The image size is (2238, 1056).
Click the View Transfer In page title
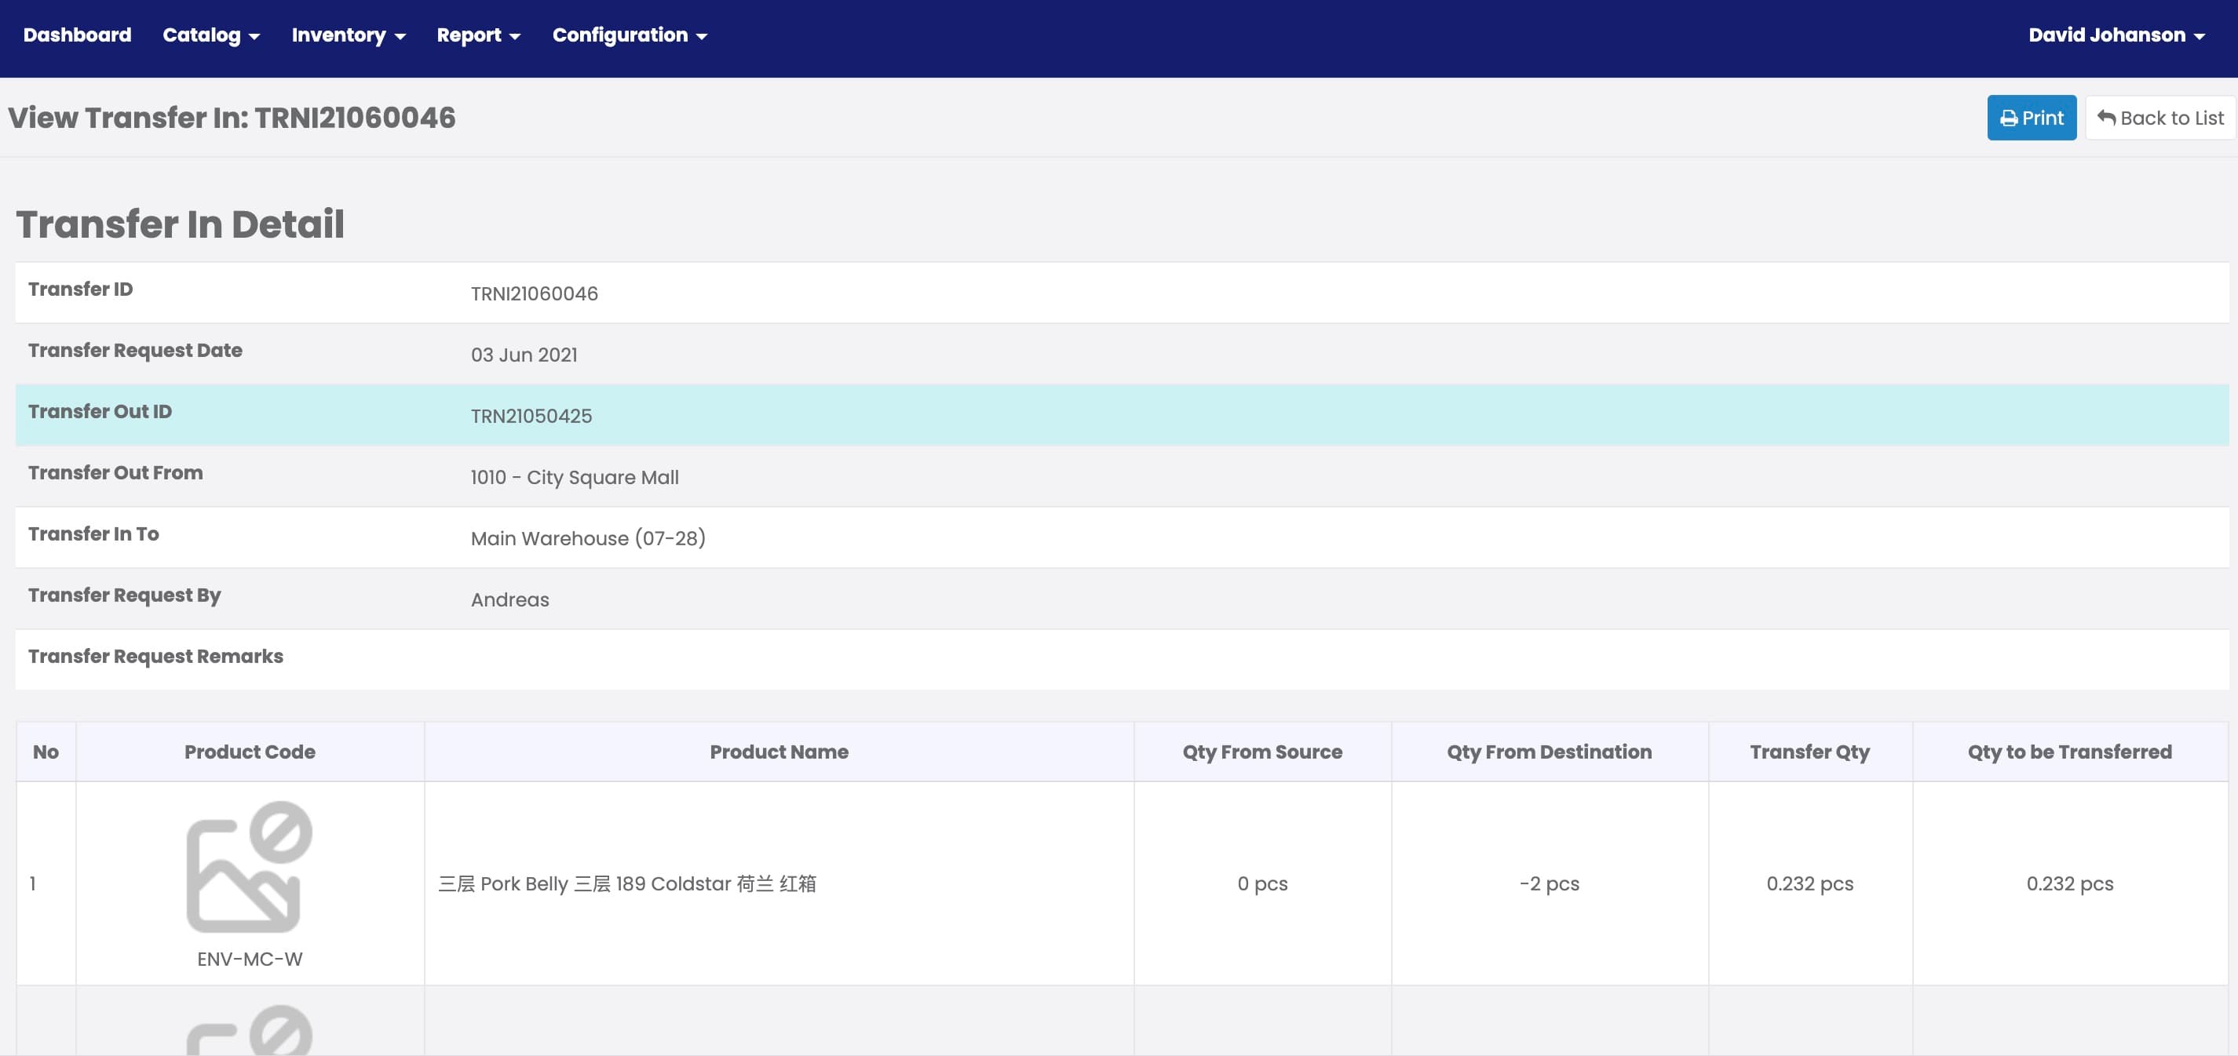pos(231,117)
